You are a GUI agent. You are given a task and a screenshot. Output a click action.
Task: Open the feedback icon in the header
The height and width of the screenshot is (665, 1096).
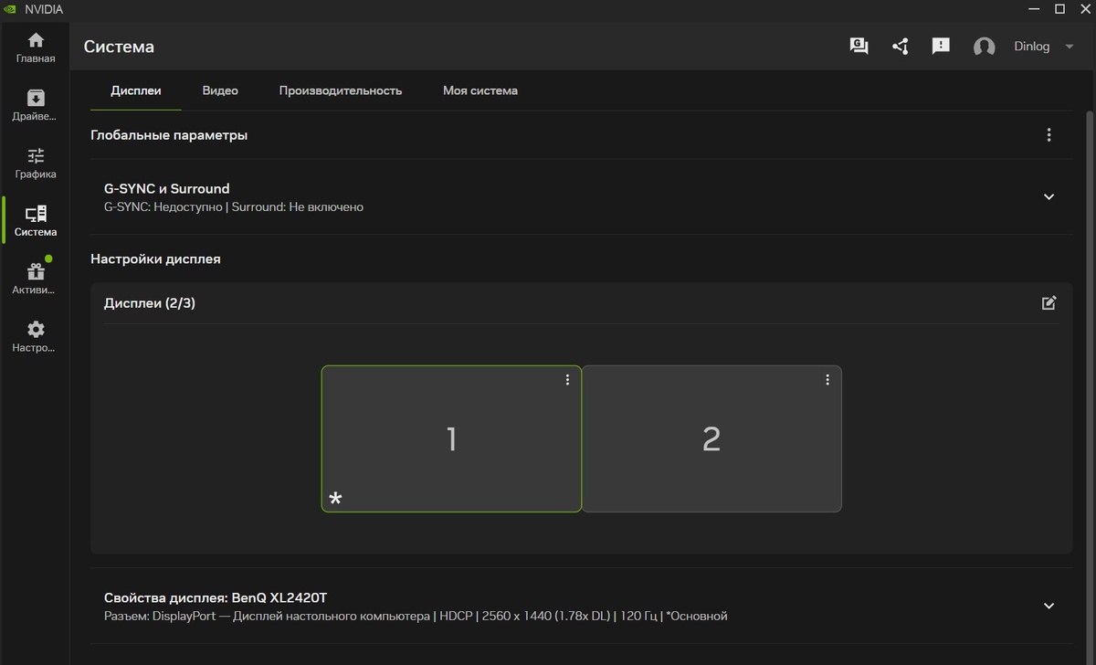click(941, 46)
